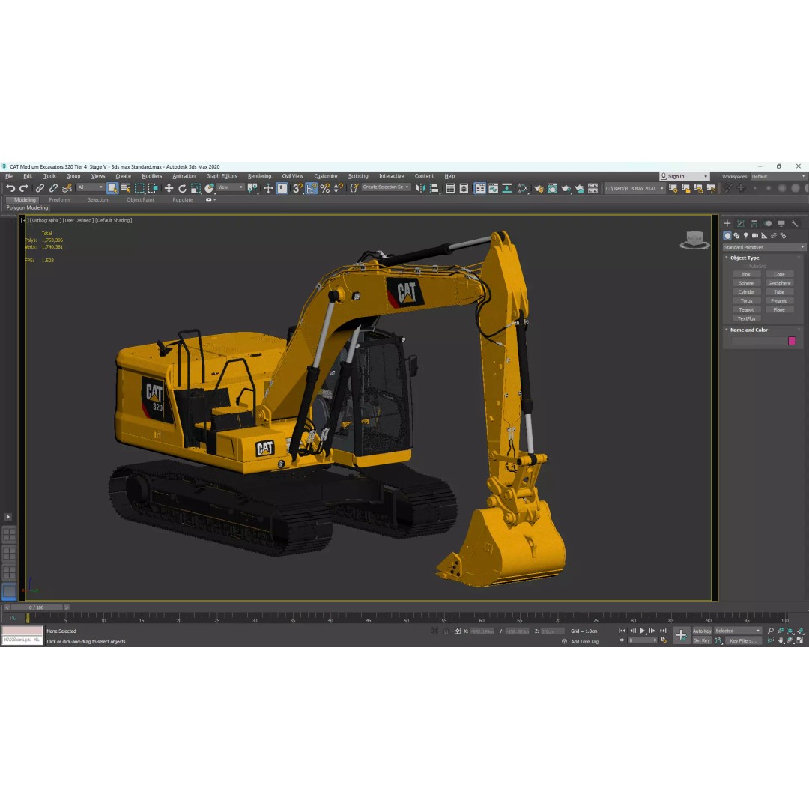Image resolution: width=809 pixels, height=809 pixels.
Task: Collapse the Name and Color rollout
Action: click(748, 330)
